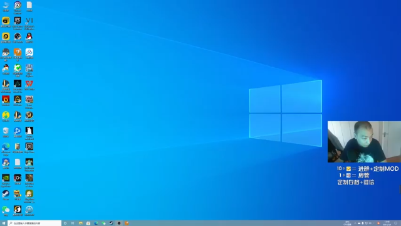401x226 pixels.
Task: Click the webcam overlay thumbnail
Action: pos(364,142)
